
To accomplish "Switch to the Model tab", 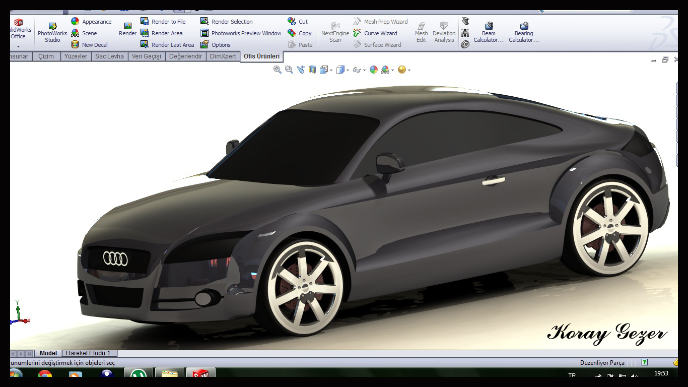I will pos(48,353).
